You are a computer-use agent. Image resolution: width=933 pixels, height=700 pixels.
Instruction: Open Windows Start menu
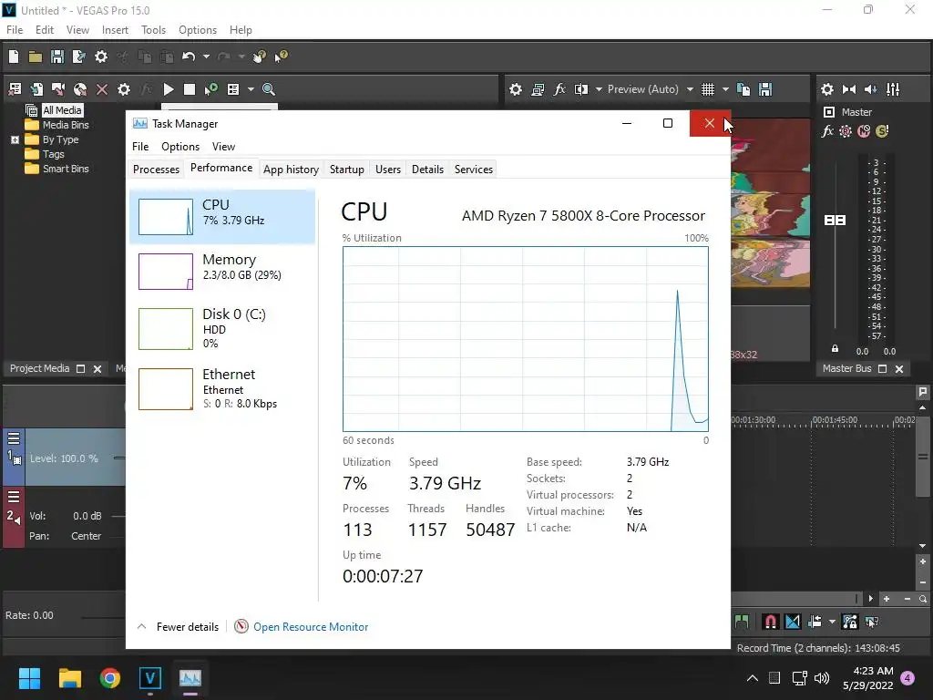[x=29, y=678]
